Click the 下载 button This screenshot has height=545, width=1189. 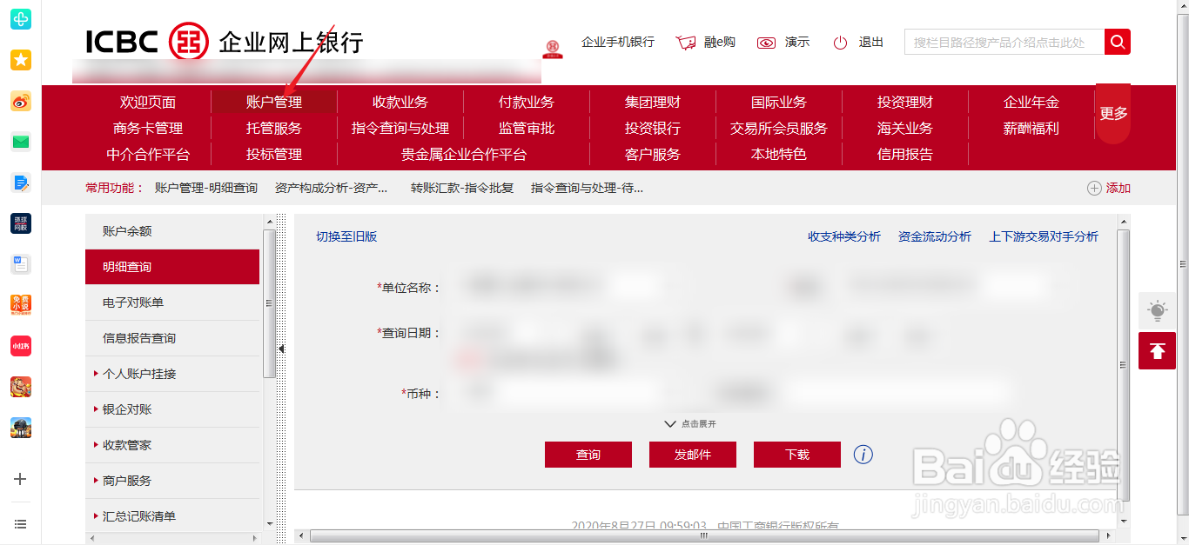797,455
